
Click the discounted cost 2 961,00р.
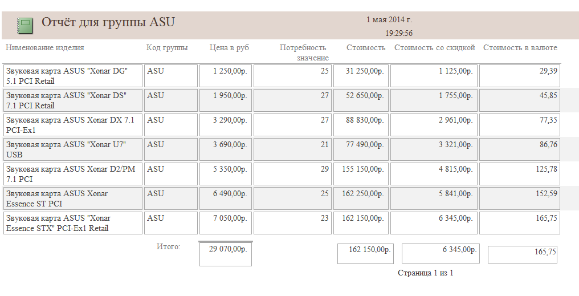click(x=434, y=125)
